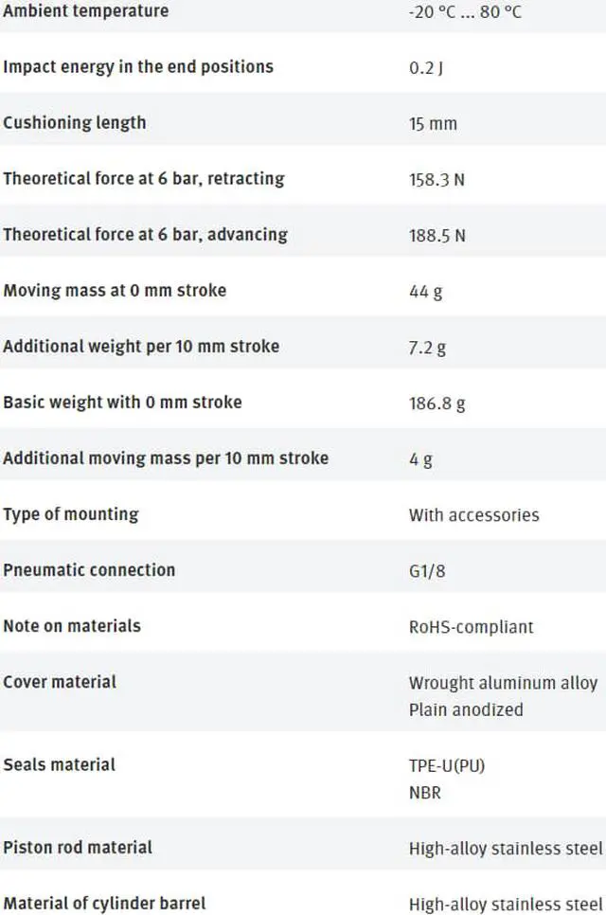Click Theoretical force at 6 bar, advancing
This screenshot has width=606, height=915.
point(146,235)
